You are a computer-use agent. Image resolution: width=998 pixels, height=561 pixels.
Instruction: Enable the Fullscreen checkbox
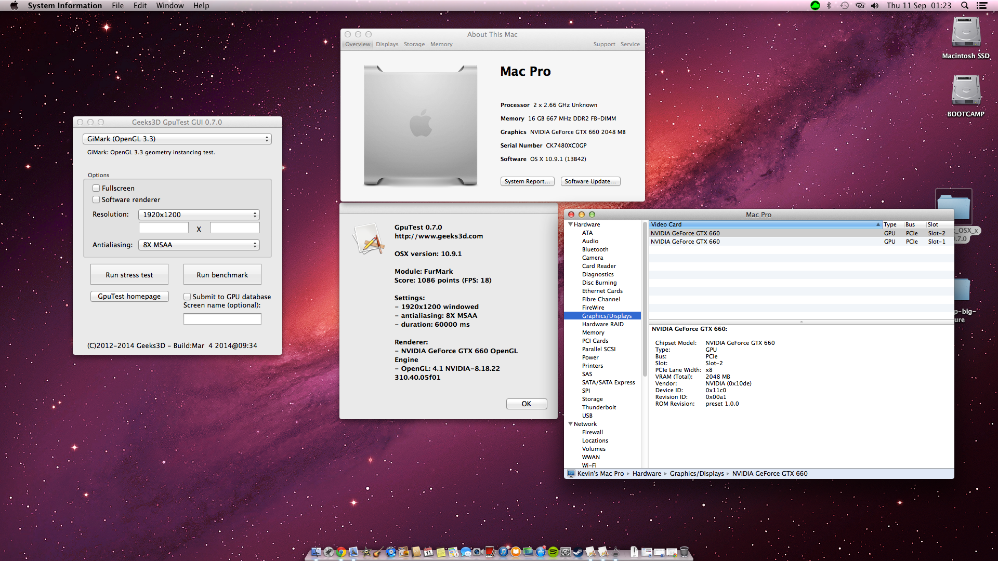coord(96,188)
